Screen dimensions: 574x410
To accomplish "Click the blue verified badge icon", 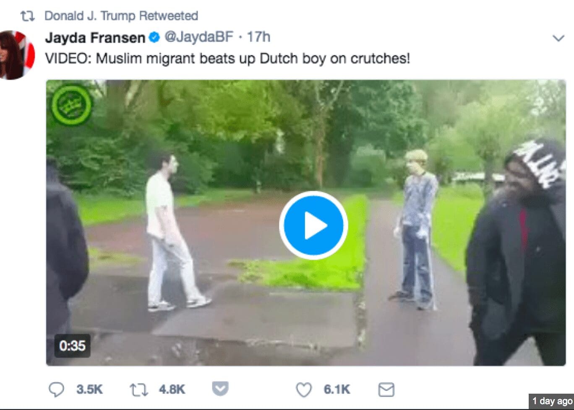I will pos(154,37).
